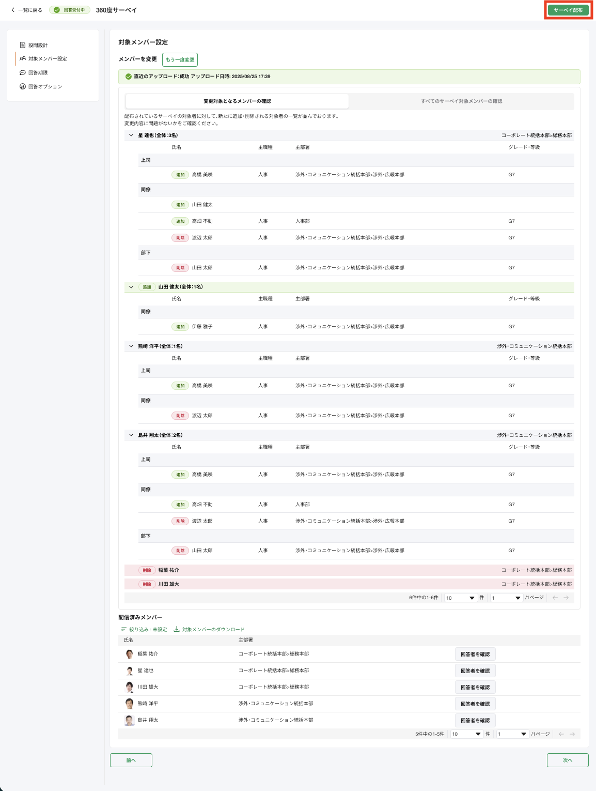Viewport: 596px width, 791px height.
Task: Open the page number dropdown for 配信済みメンバー
Action: 512,734
